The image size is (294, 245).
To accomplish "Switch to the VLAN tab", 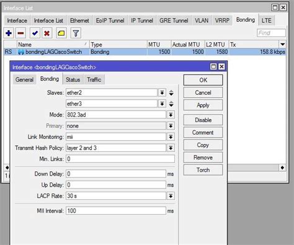I will [x=202, y=20].
